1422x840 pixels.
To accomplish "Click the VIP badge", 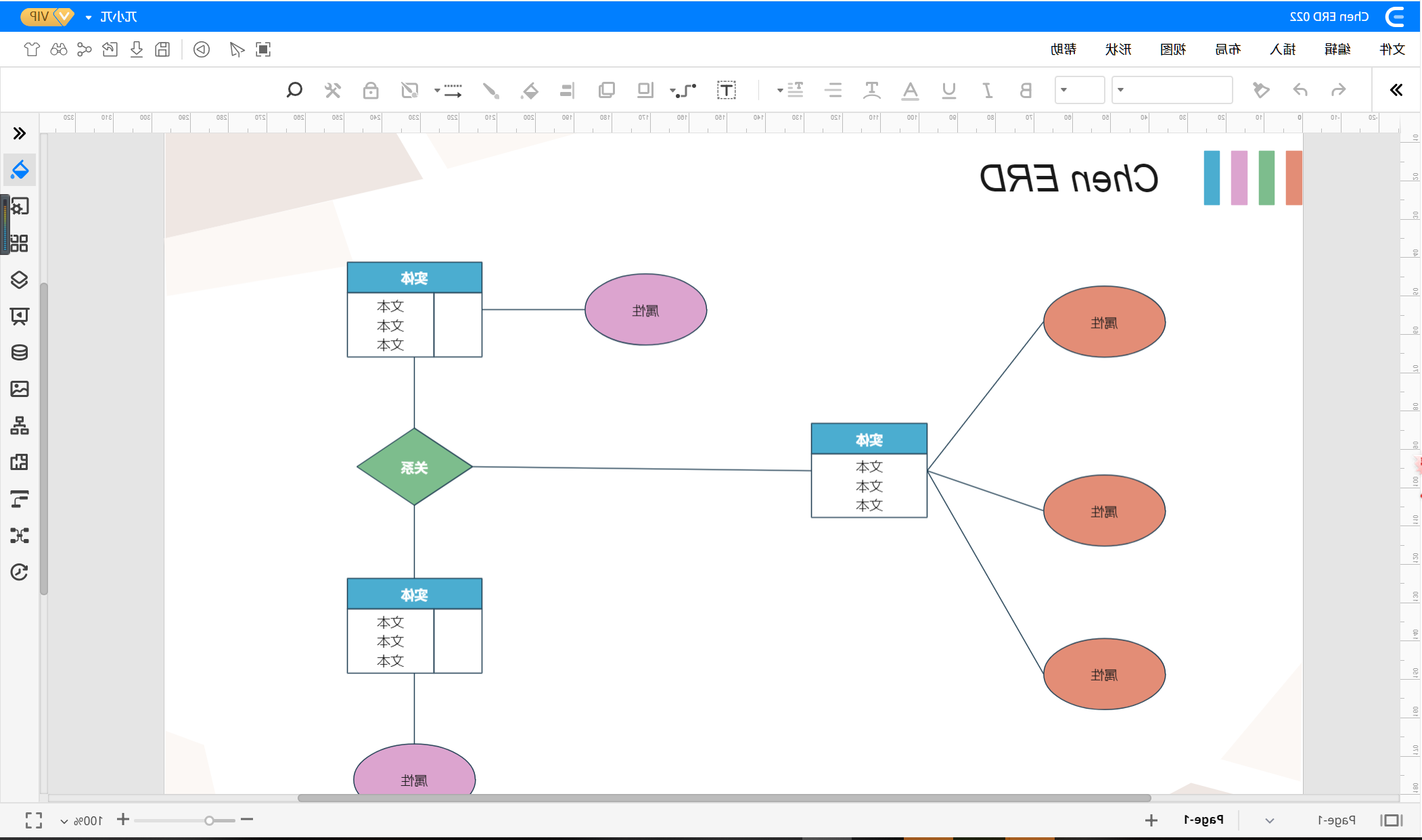I will 47,16.
